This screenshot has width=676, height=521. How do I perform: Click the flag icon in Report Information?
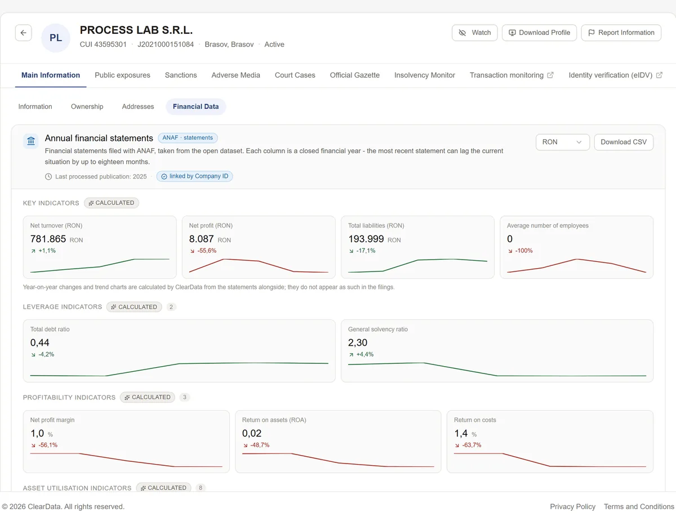[591, 33]
